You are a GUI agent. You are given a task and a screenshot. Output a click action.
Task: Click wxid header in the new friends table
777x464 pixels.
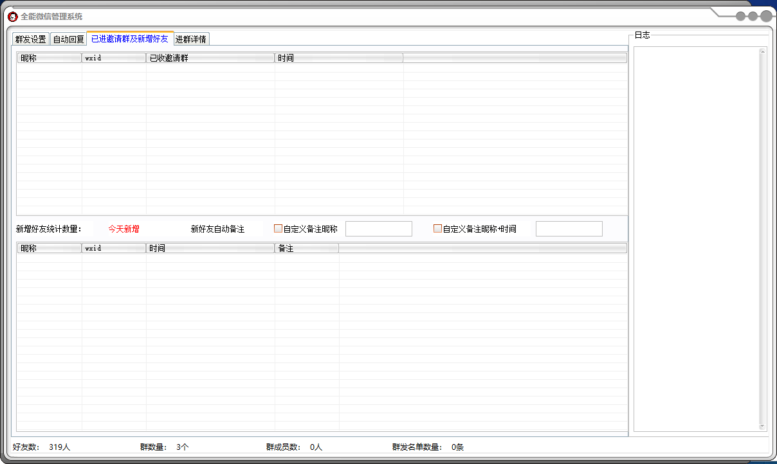tap(114, 248)
